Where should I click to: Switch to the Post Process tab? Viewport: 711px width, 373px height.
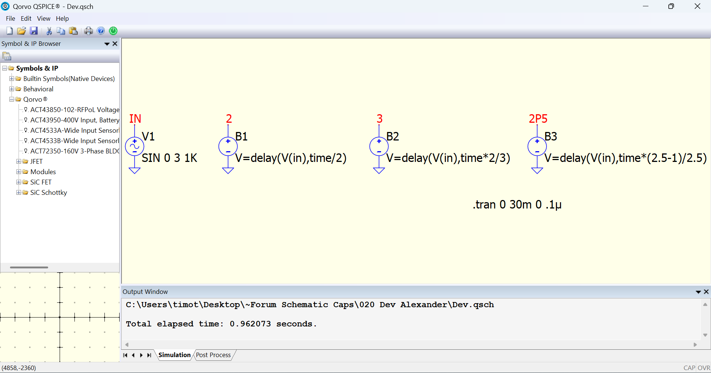pyautogui.click(x=213, y=355)
